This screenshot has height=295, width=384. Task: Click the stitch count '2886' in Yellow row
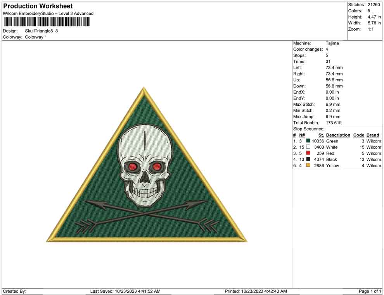coord(319,165)
